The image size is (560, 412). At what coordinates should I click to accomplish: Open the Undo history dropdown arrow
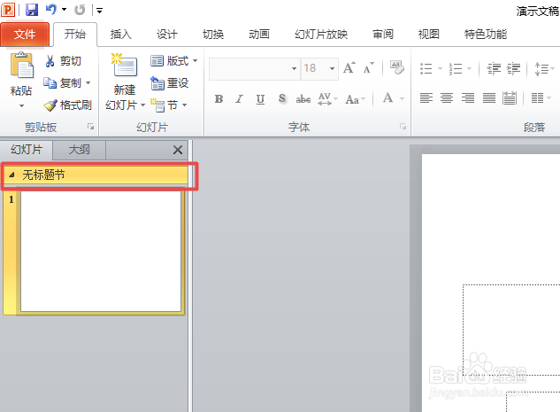(x=65, y=9)
